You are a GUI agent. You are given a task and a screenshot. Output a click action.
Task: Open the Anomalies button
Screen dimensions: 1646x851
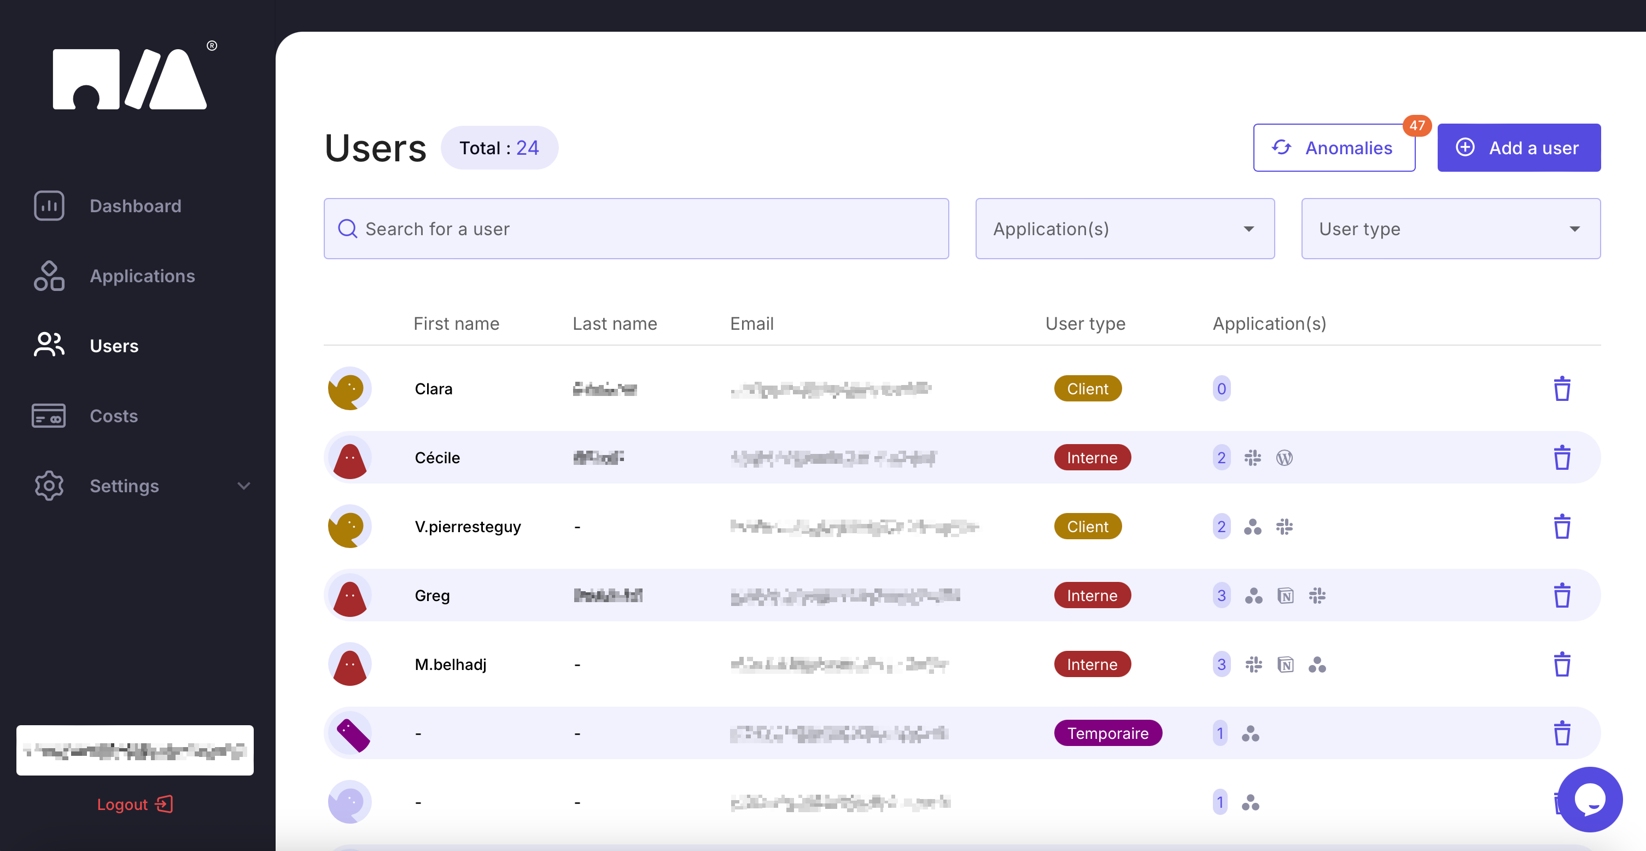(1334, 148)
